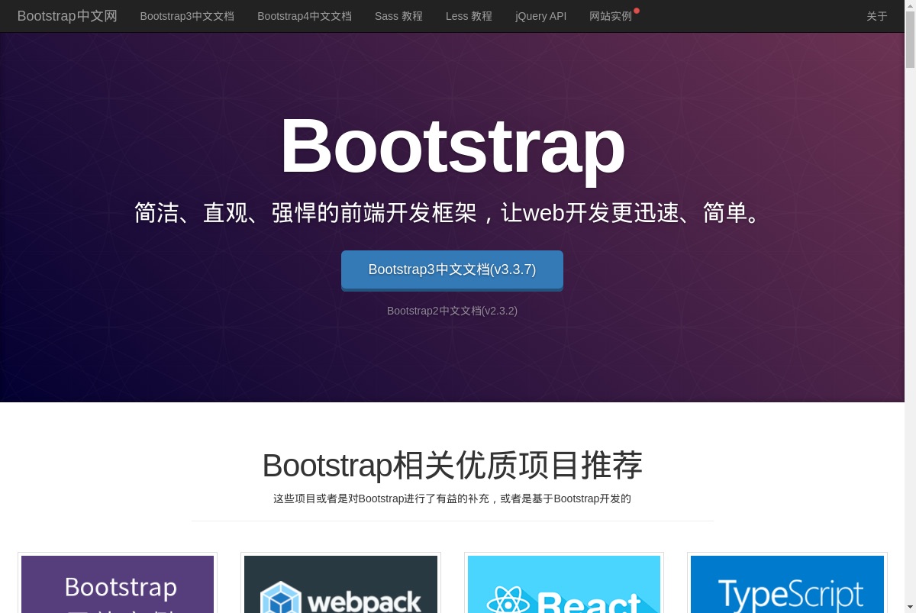The image size is (916, 613).
Task: Open jQuery API nav item
Action: [540, 16]
